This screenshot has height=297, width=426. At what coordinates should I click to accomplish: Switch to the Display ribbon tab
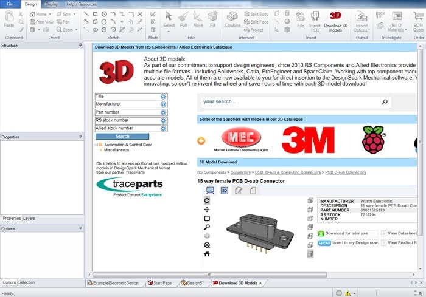coord(51,4)
